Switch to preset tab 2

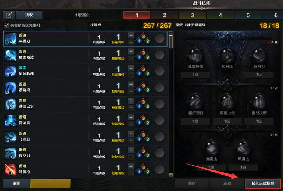coord(165,15)
